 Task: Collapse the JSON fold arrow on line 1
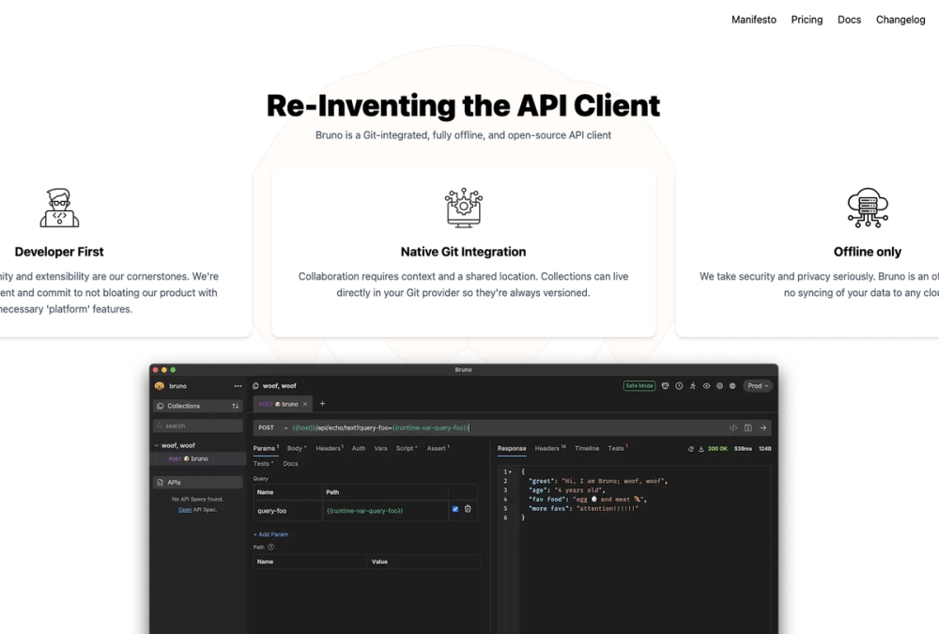pos(510,472)
